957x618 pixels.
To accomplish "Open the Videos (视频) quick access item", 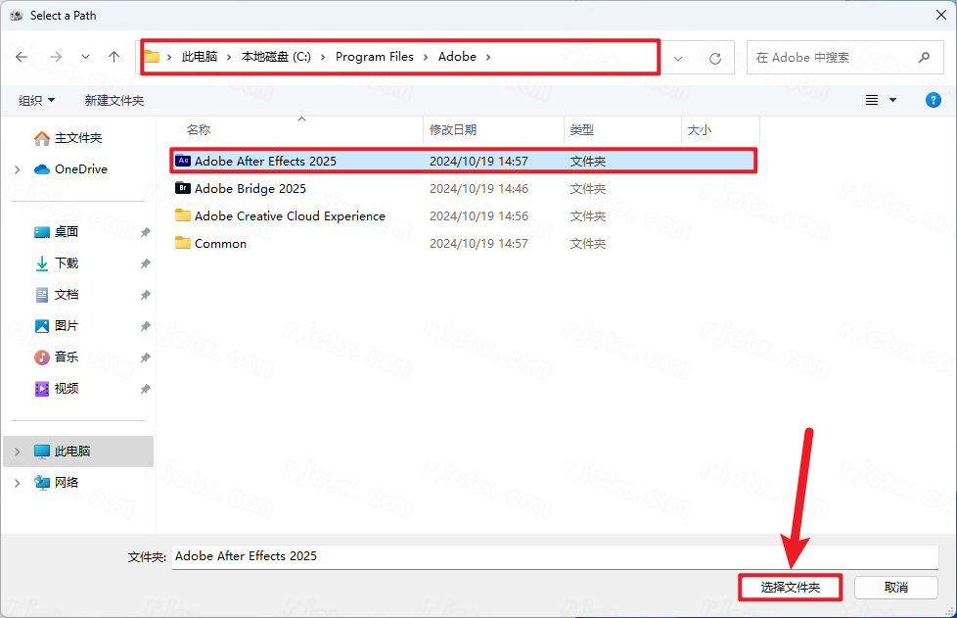I will 66,389.
